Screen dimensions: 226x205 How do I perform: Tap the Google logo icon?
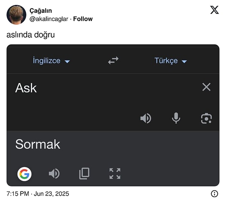pyautogui.click(x=24, y=173)
